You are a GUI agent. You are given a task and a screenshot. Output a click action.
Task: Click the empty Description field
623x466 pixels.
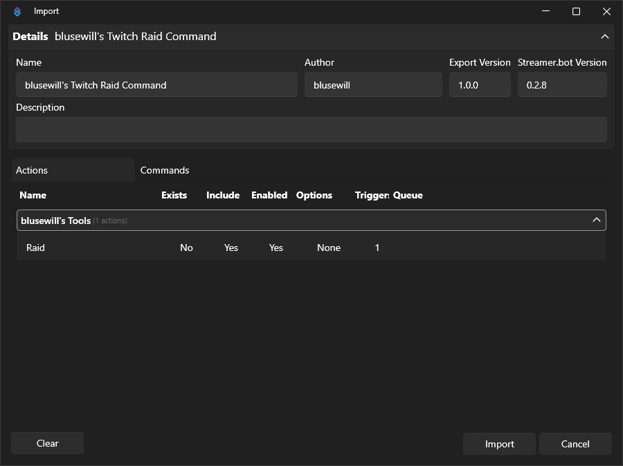coord(311,129)
